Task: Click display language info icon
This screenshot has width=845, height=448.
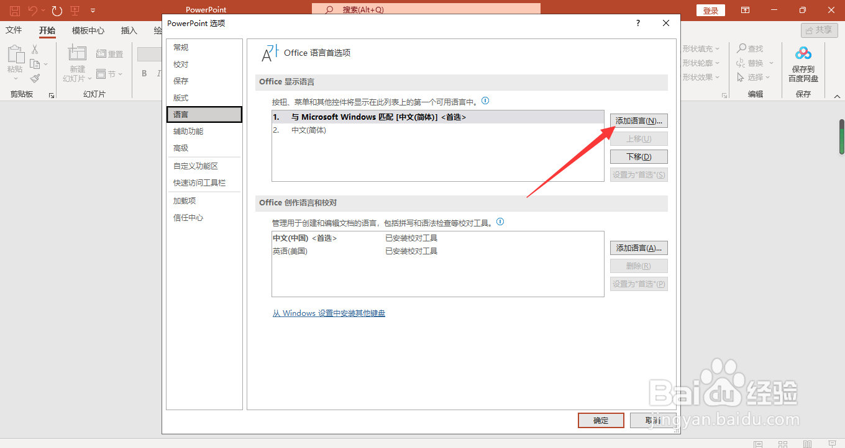Action: [485, 100]
